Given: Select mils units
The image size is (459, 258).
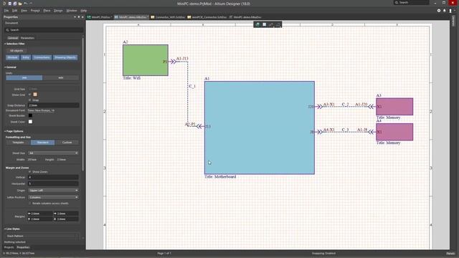Looking at the screenshot, I should (x=60, y=78).
